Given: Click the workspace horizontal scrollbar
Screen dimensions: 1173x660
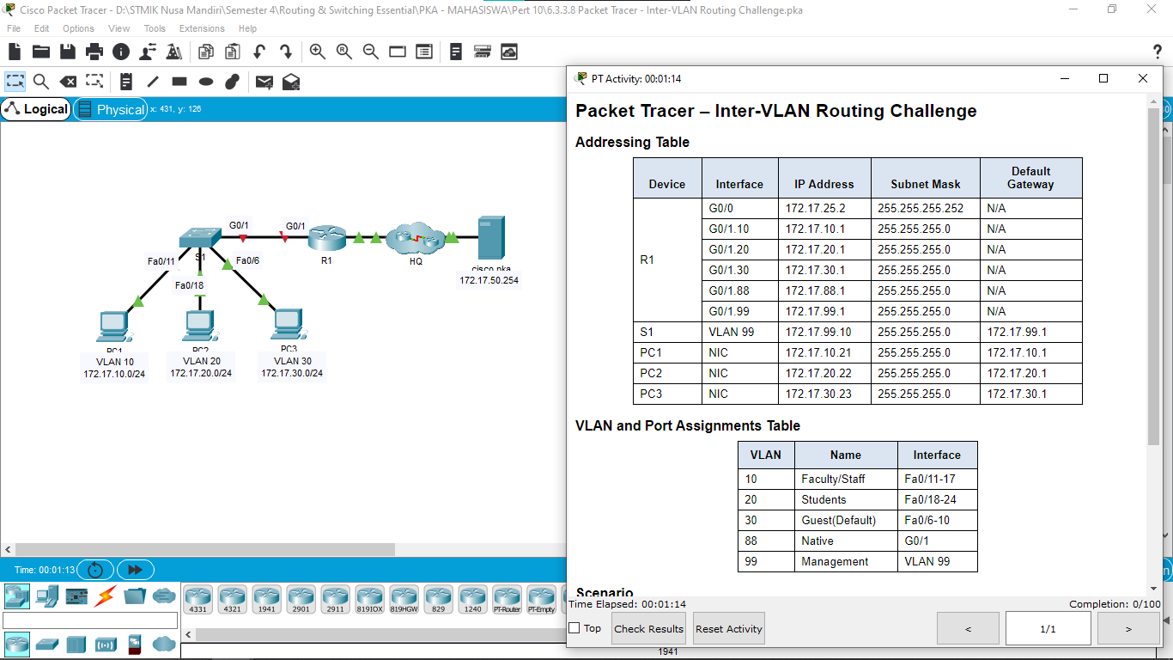Looking at the screenshot, I should [205, 549].
